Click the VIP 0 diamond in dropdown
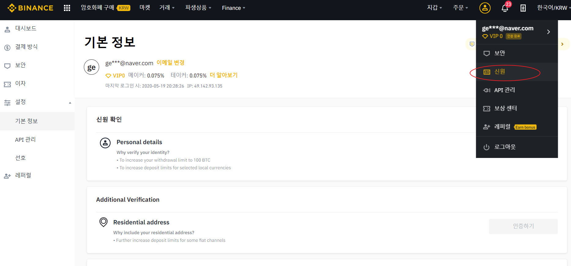This screenshot has height=266, width=571. 485,36
